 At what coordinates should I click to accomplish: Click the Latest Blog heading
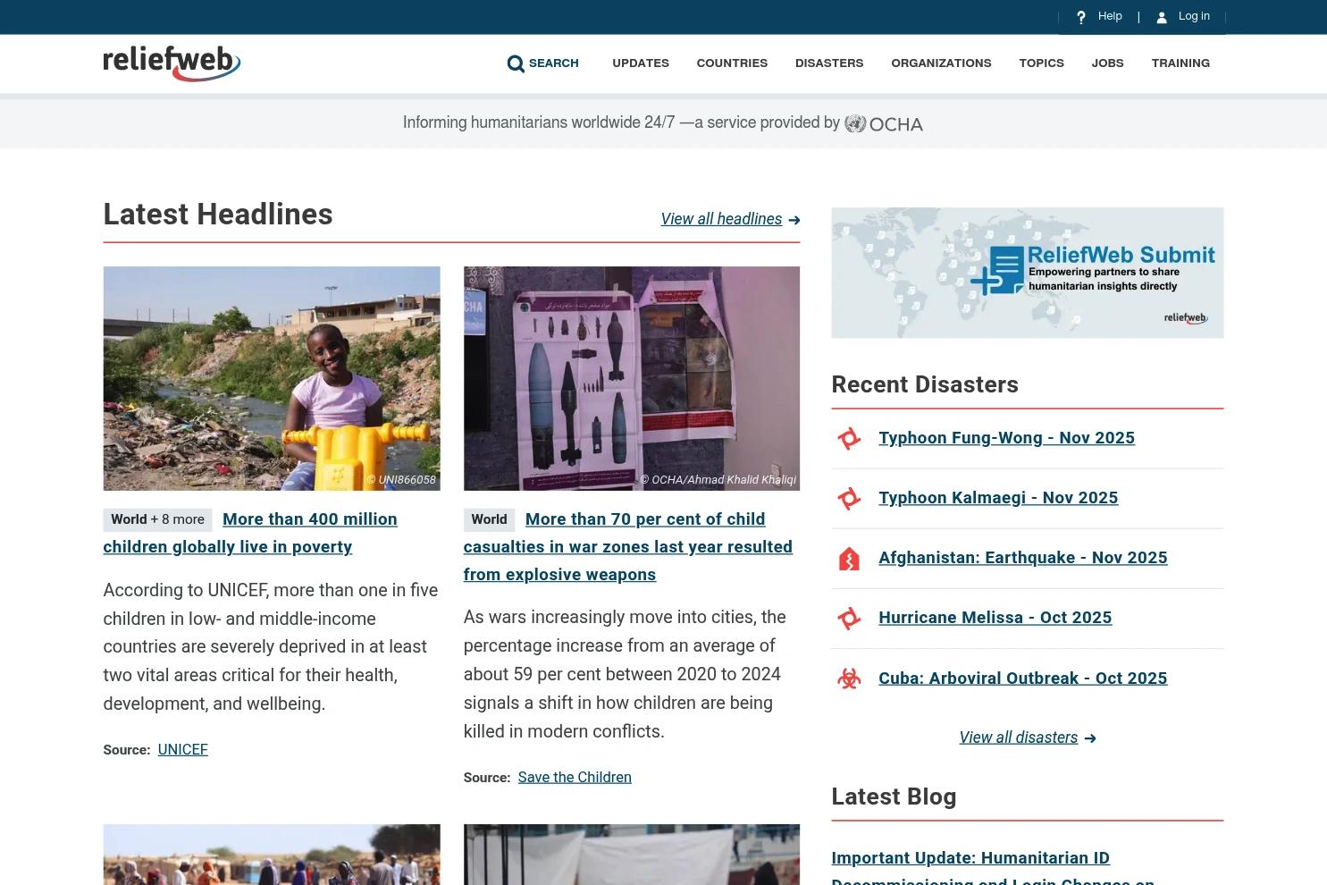click(894, 796)
